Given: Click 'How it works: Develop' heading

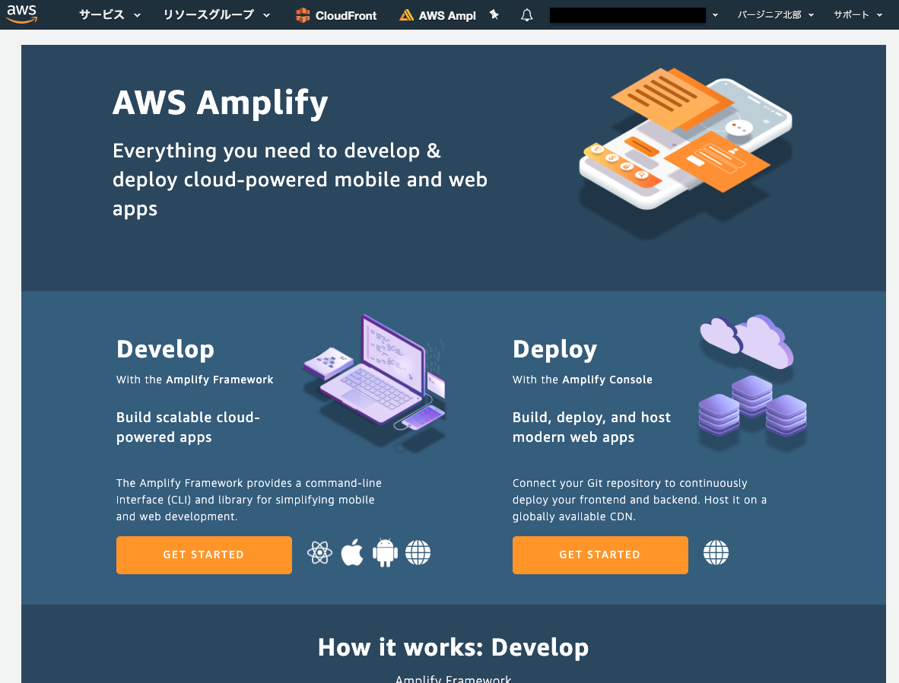Looking at the screenshot, I should tap(453, 646).
